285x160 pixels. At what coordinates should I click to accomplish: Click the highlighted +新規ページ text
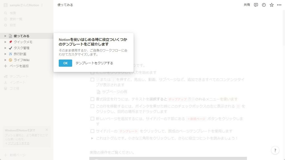(x=196, y=119)
